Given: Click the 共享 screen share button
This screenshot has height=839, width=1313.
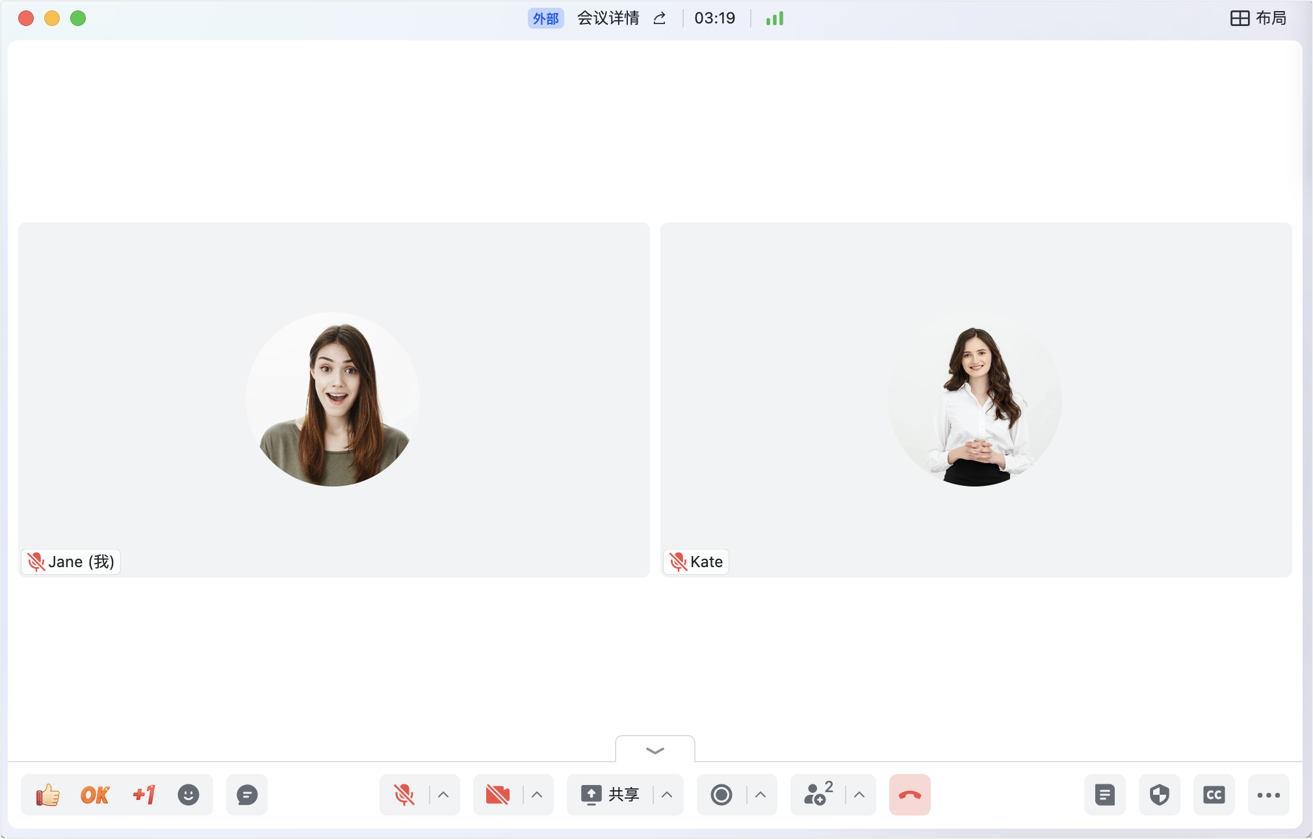Looking at the screenshot, I should pos(610,795).
